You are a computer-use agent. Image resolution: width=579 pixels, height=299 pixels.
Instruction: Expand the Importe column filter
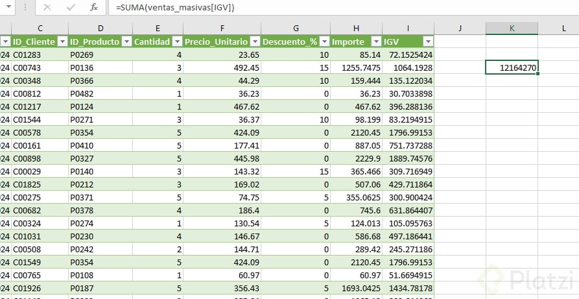click(375, 42)
